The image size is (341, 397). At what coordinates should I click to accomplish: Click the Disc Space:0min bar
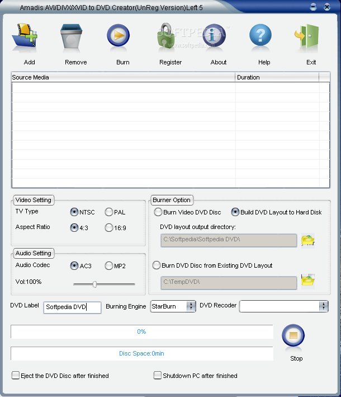coord(142,353)
